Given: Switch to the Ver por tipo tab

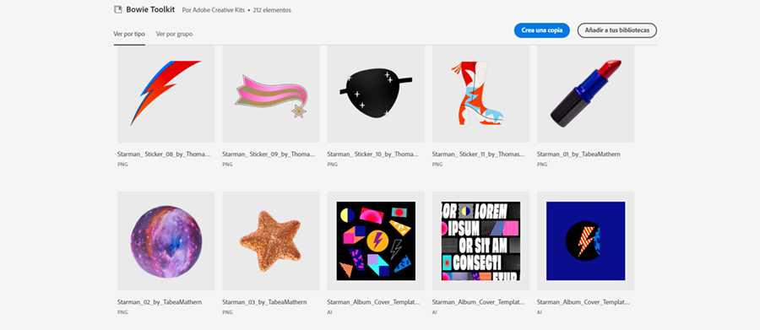Looking at the screenshot, I should [x=129, y=34].
